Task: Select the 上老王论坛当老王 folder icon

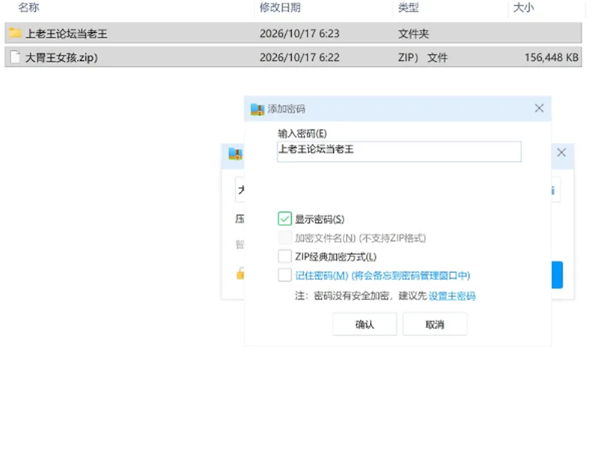Action: point(15,33)
